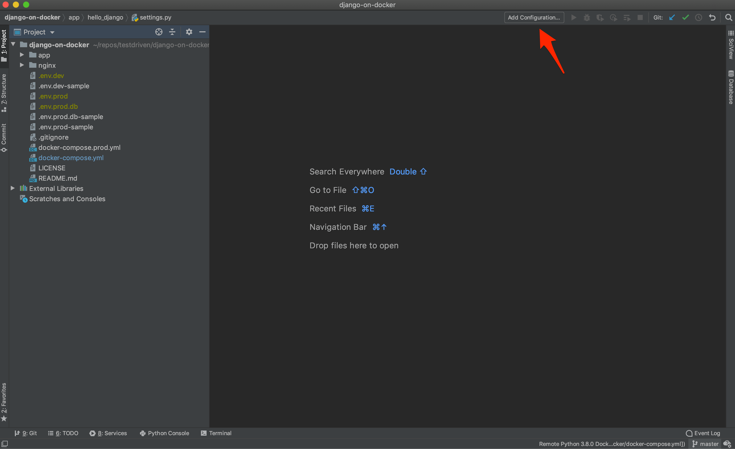Image resolution: width=735 pixels, height=449 pixels.
Task: Click the Settings gear icon in Project panel
Action: click(187, 33)
